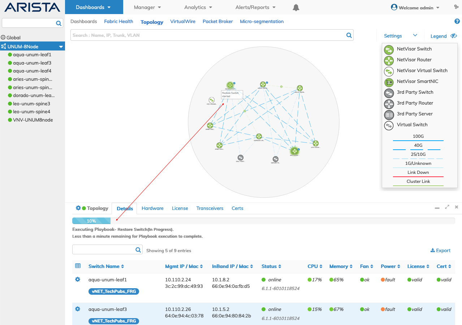Sort the table by Mgmt IP / Mac
The width and height of the screenshot is (462, 325).
pos(184,266)
